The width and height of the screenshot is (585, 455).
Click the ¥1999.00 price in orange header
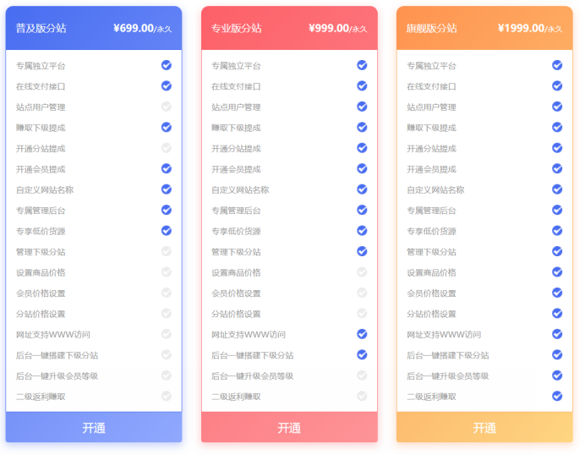pos(521,28)
